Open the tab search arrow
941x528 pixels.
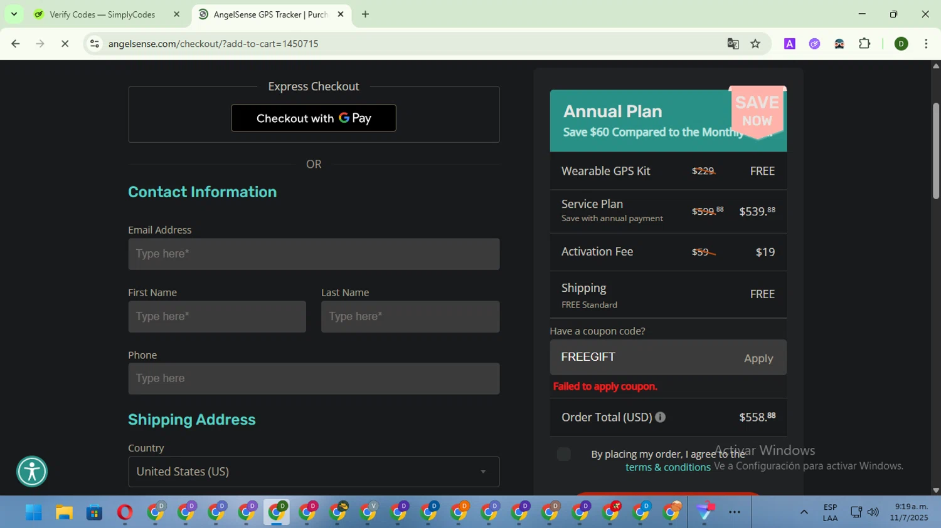pyautogui.click(x=14, y=14)
